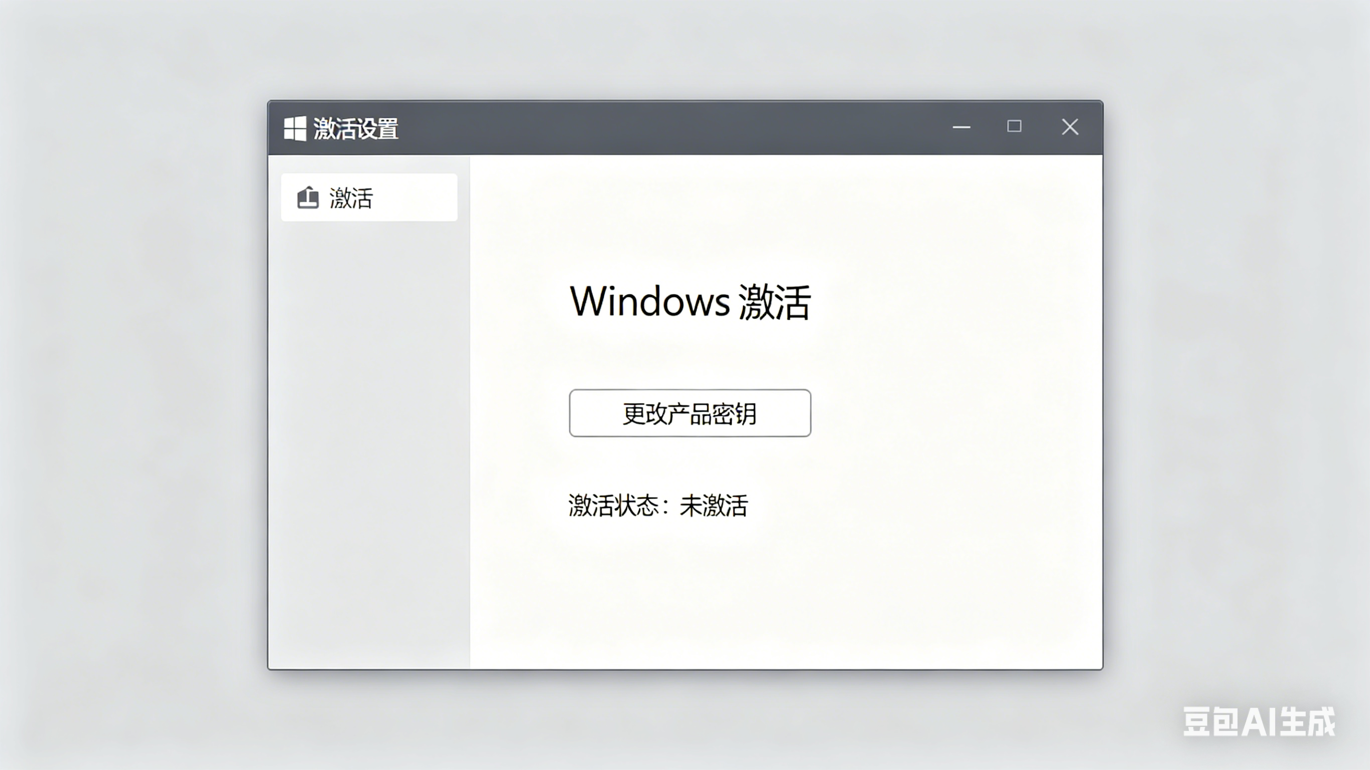The image size is (1370, 770).
Task: Click the 未激活 status value
Action: pos(714,505)
